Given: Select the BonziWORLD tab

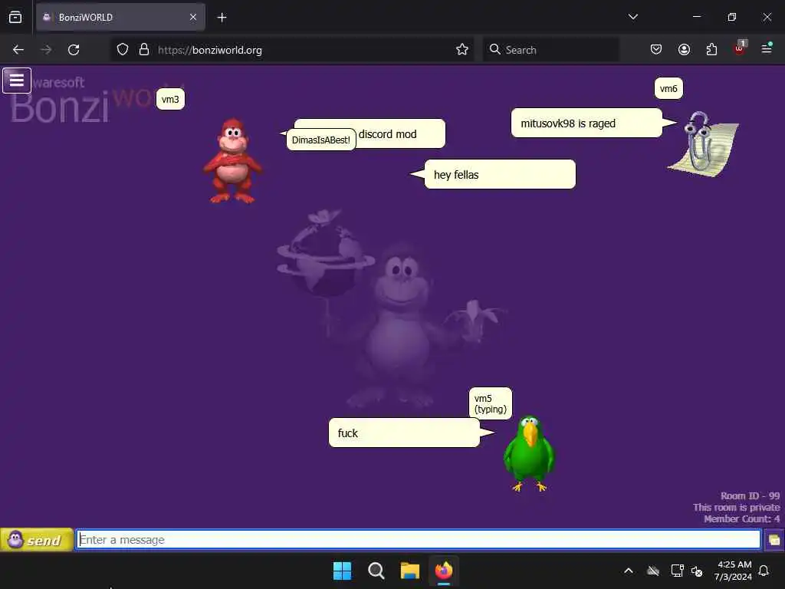Looking at the screenshot, I should tap(120, 18).
